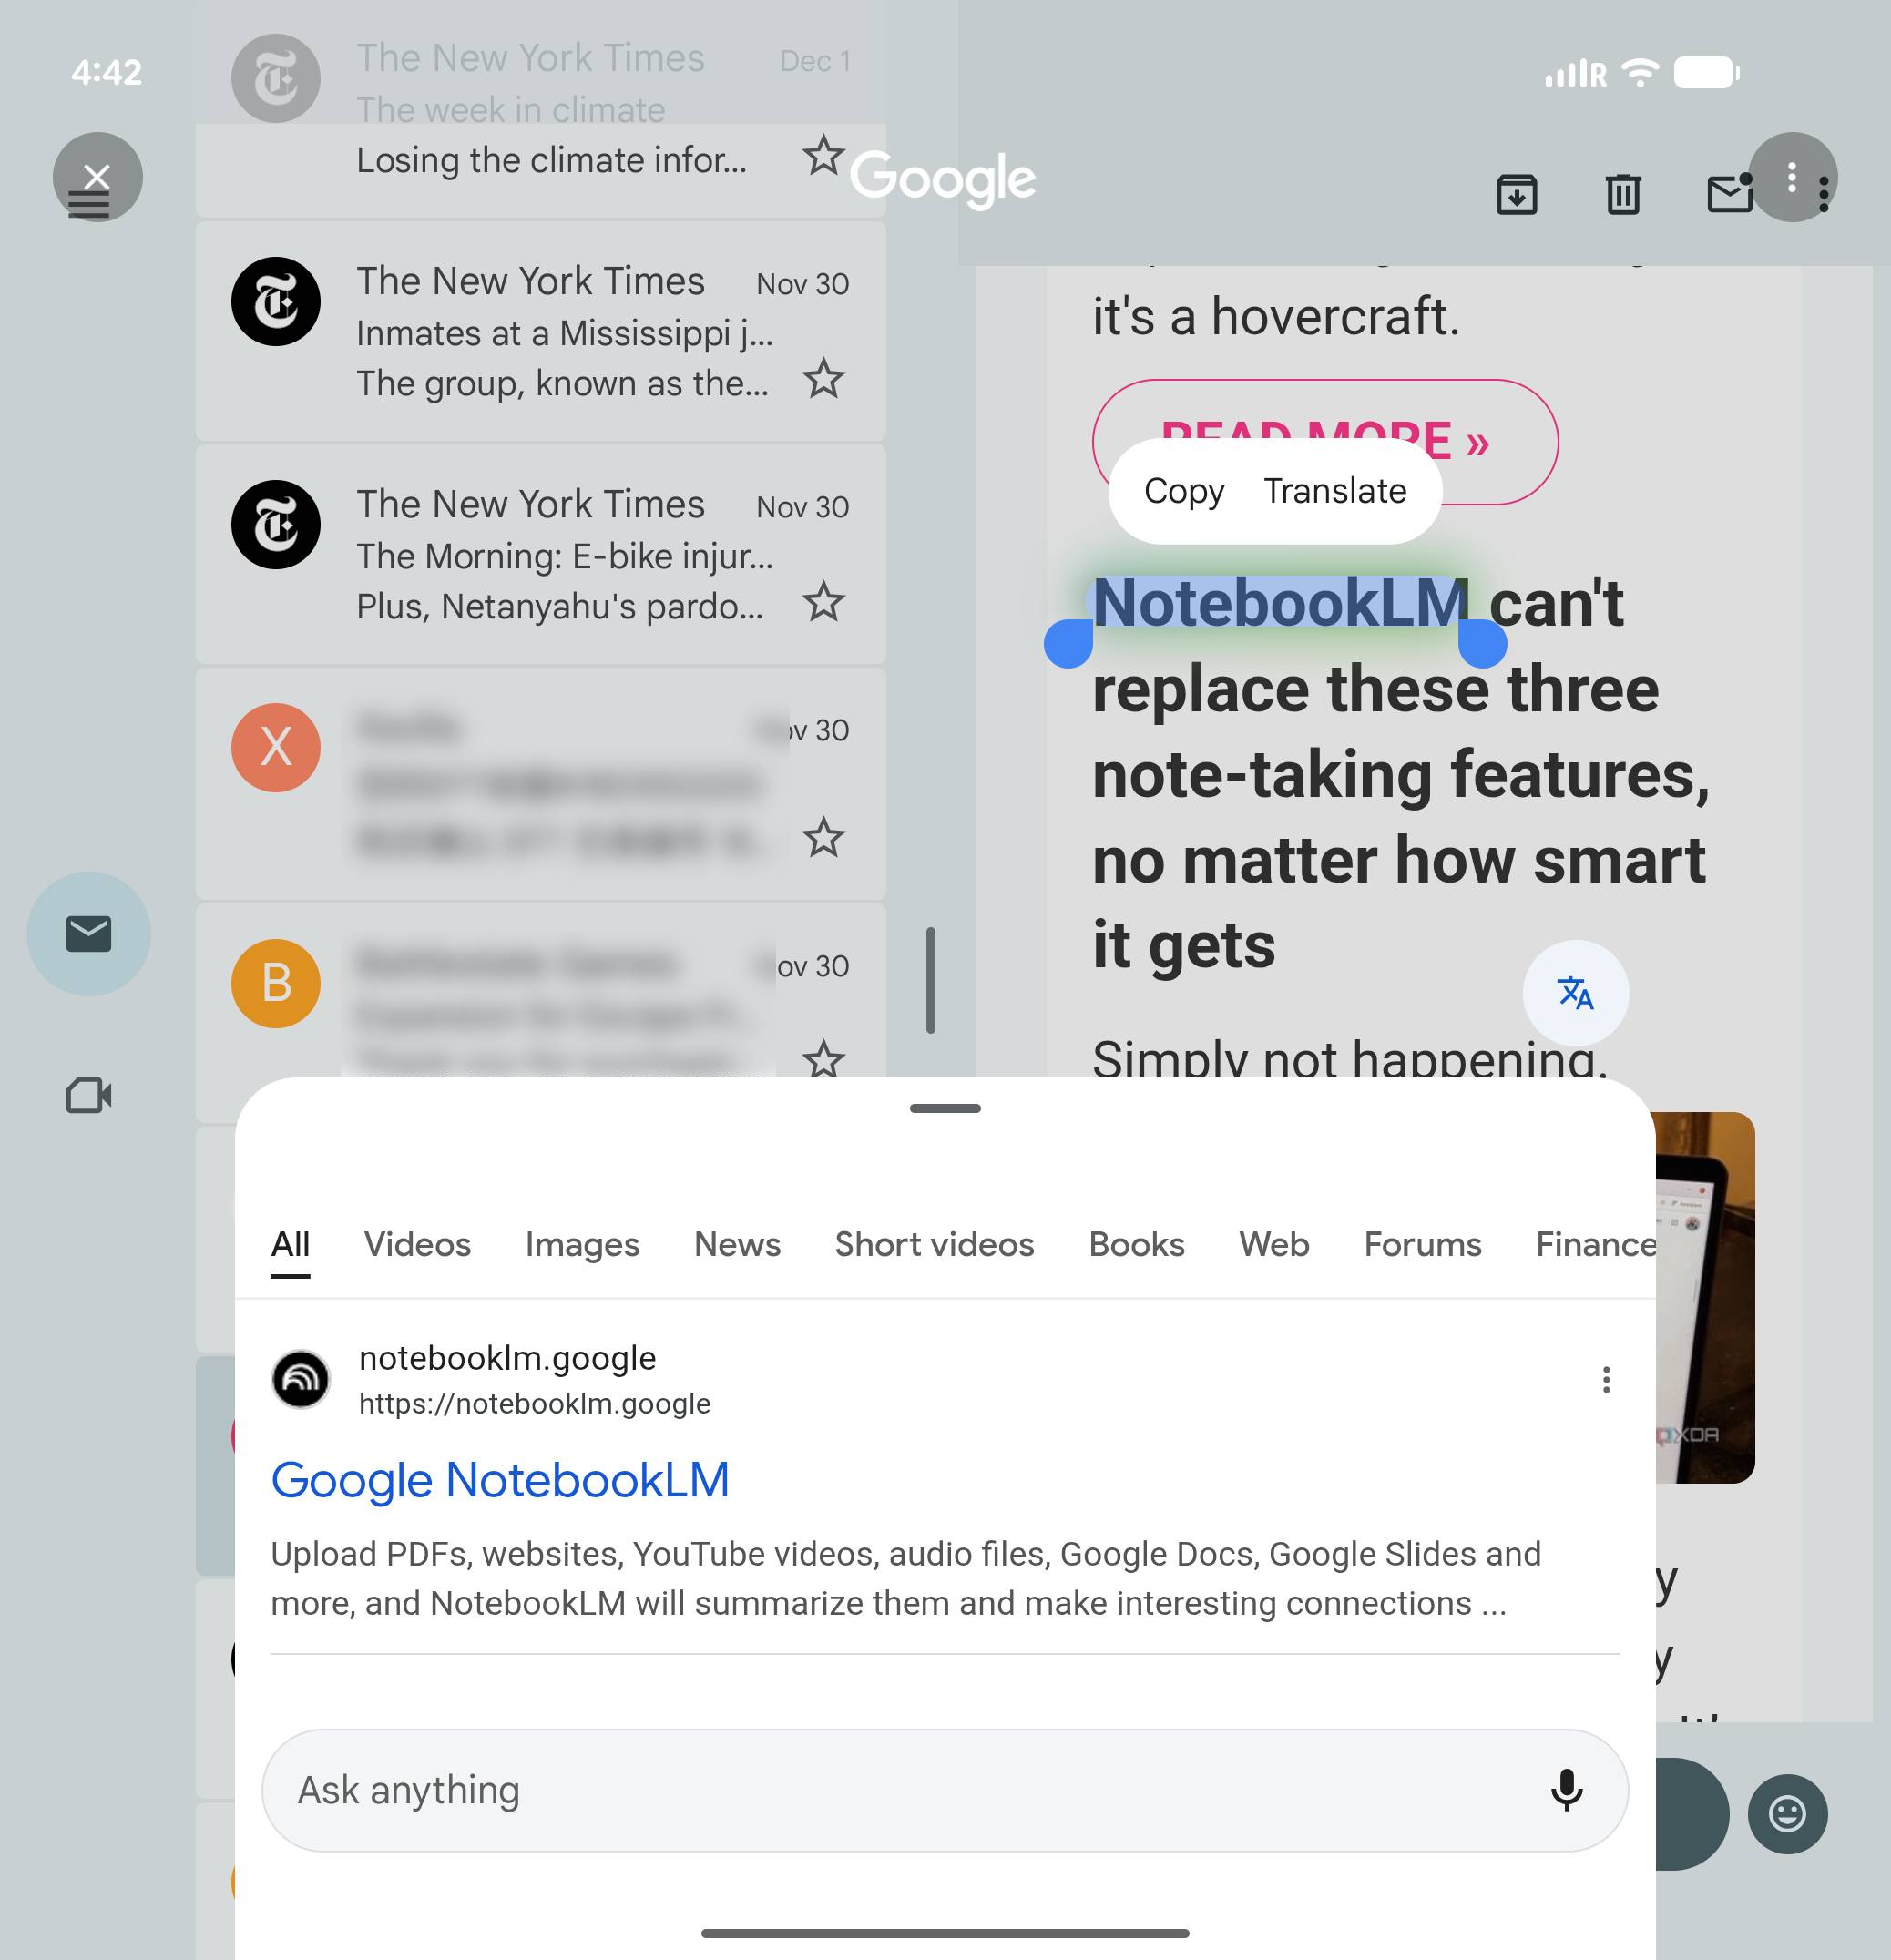Image resolution: width=1891 pixels, height=1960 pixels.
Task: Tap the translate floating icon
Action: pyautogui.click(x=1575, y=993)
